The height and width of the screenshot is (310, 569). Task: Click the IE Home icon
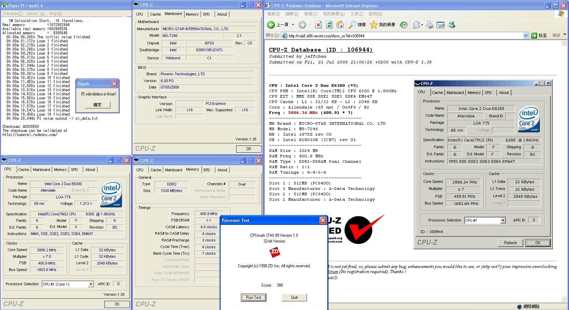340,25
